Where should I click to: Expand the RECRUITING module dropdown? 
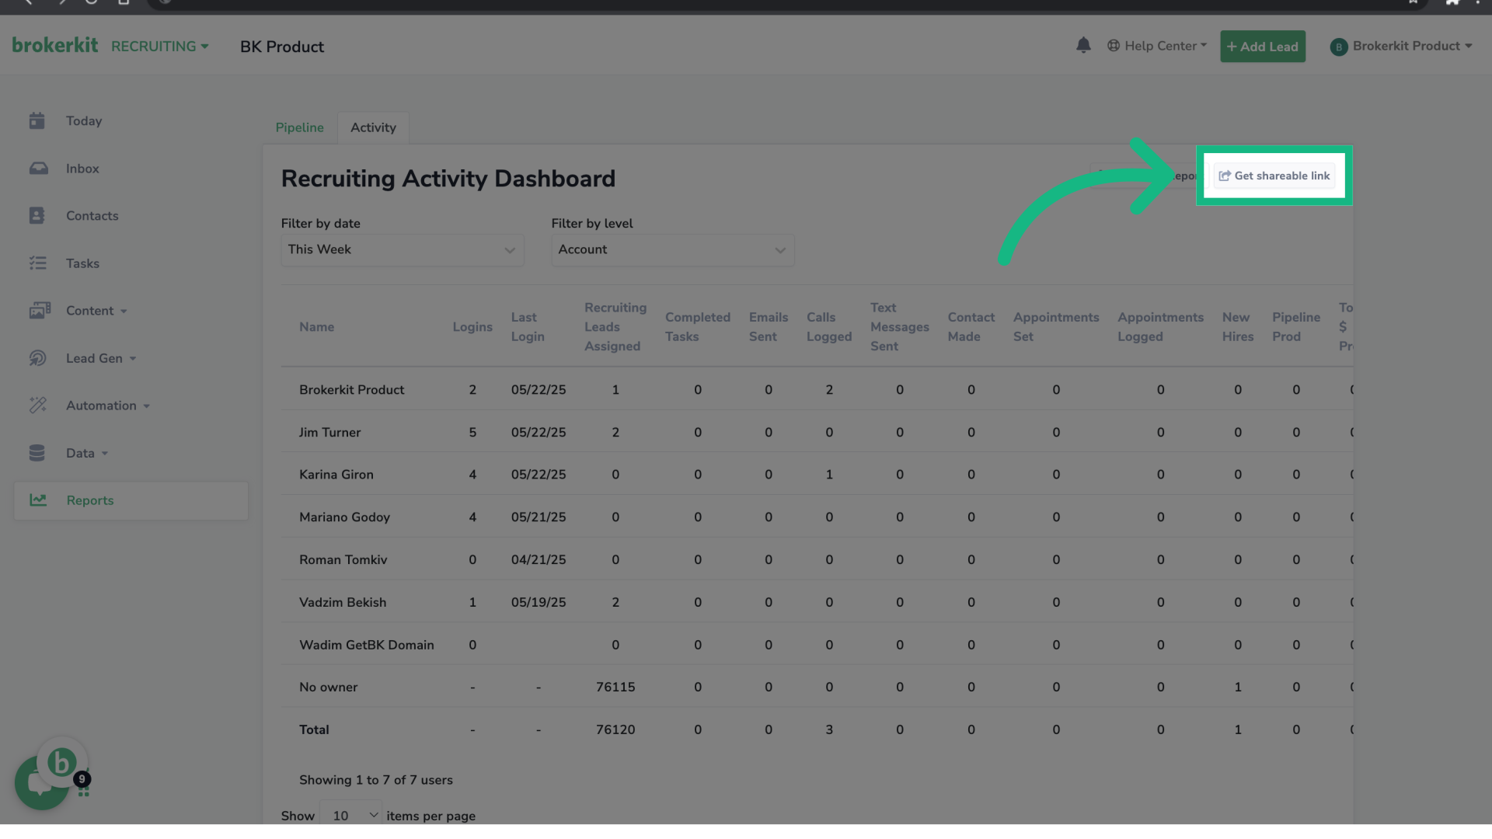(x=159, y=47)
